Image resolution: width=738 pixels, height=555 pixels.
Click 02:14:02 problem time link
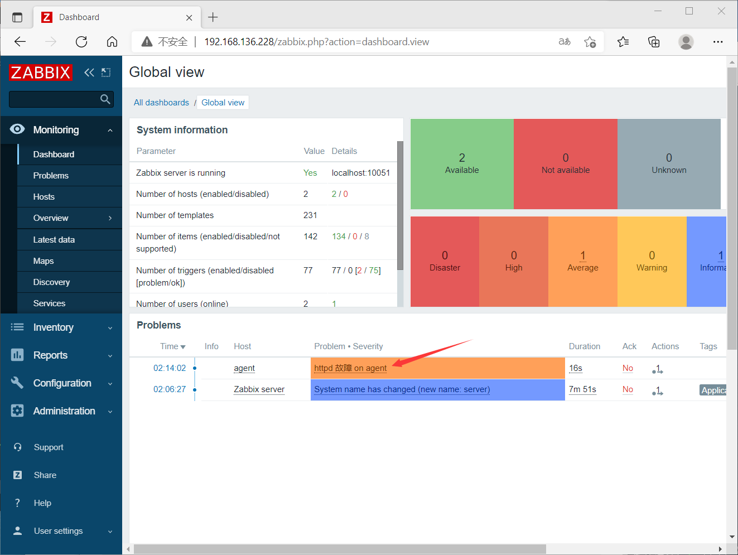pyautogui.click(x=170, y=368)
